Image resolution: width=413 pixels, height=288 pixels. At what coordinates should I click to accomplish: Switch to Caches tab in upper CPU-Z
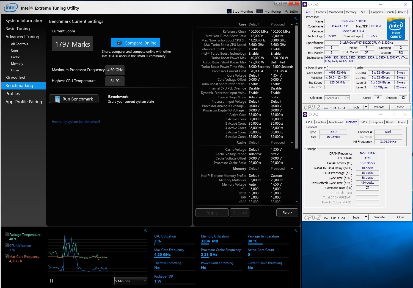coord(321,12)
